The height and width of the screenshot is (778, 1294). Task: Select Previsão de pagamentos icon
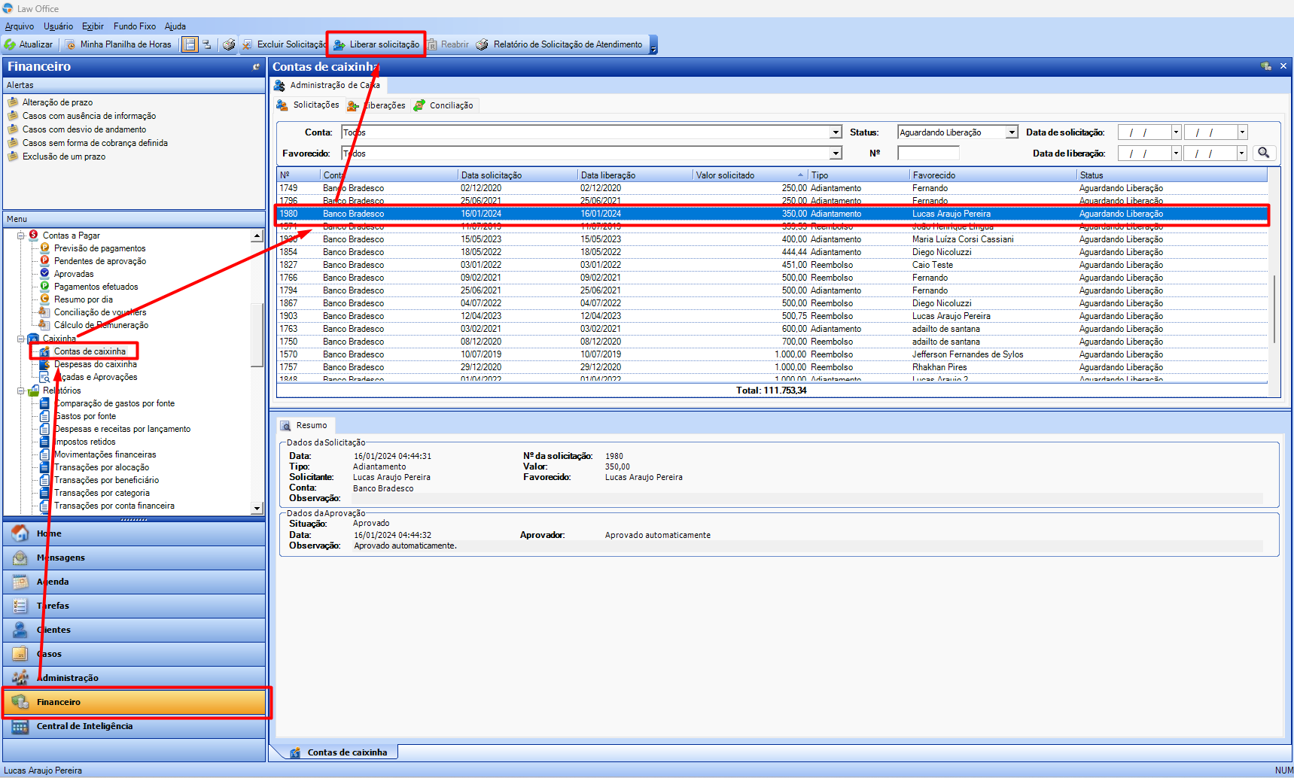point(44,248)
